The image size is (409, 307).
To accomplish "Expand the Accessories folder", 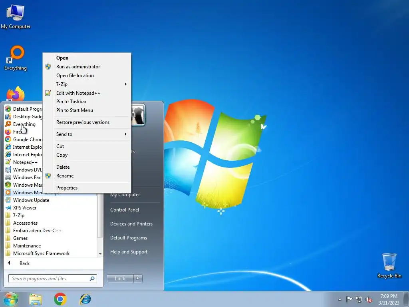I will (51, 223).
